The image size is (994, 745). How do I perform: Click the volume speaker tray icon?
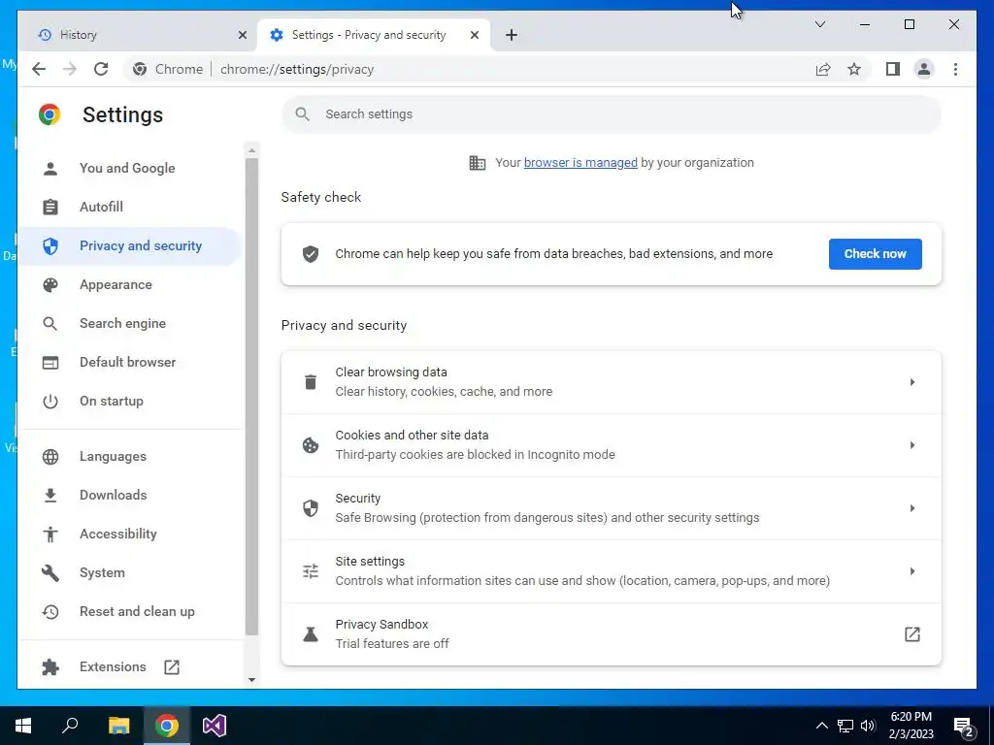click(x=868, y=726)
